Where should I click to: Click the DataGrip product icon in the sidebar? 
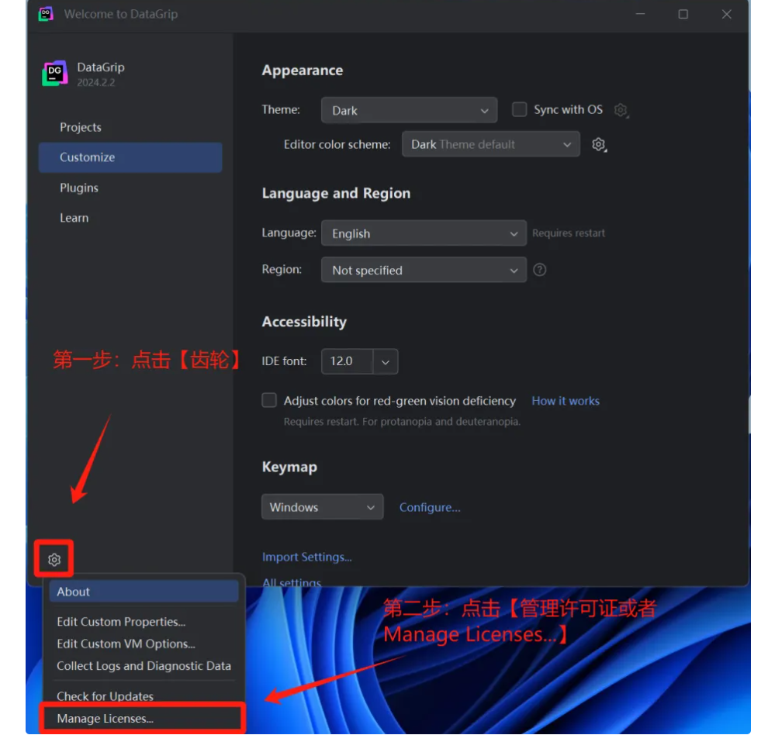click(x=55, y=73)
